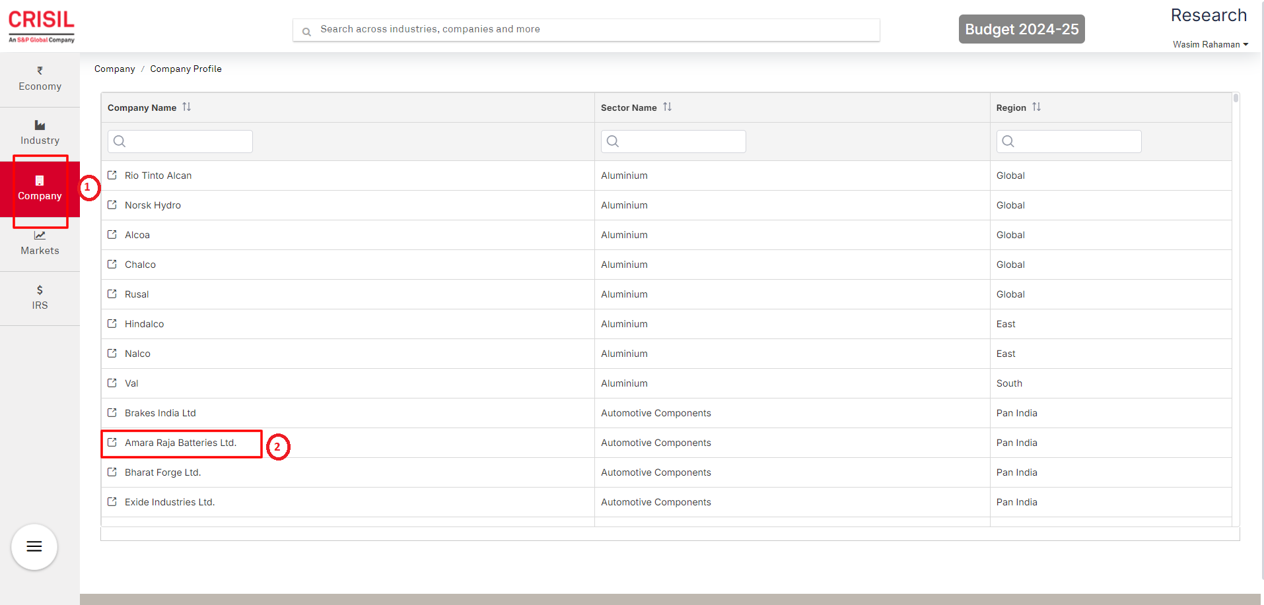Open Rio Tinto Alcan external link icon

click(x=112, y=175)
